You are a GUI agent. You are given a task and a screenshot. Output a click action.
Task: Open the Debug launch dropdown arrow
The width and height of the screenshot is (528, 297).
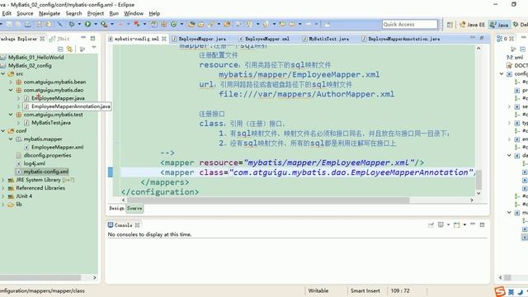[79, 24]
